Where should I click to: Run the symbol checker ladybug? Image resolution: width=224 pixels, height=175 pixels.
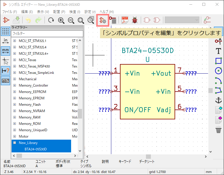pyautogui.click(x=135, y=20)
